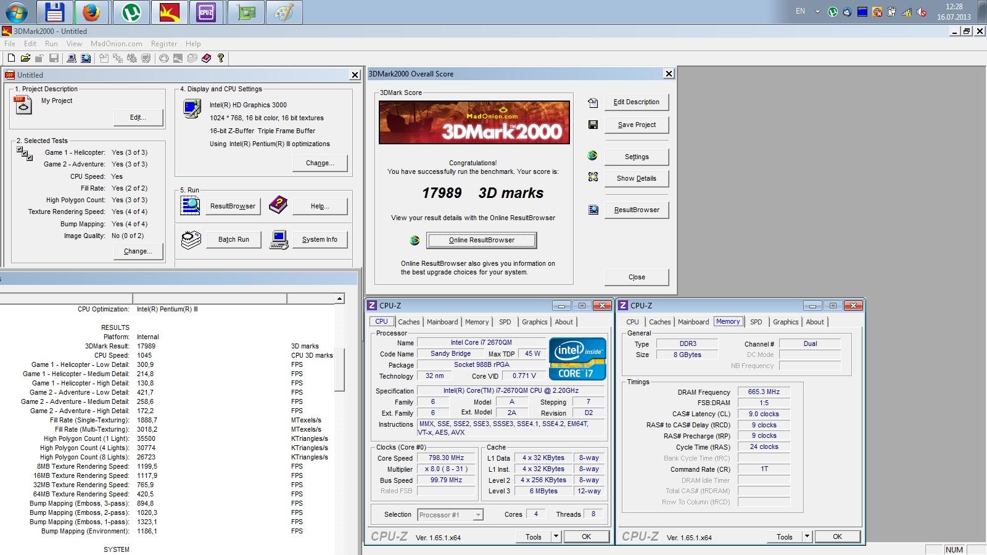This screenshot has height=555, width=987.
Task: Click the results list vertical scrollbar thumb
Action: point(339,370)
